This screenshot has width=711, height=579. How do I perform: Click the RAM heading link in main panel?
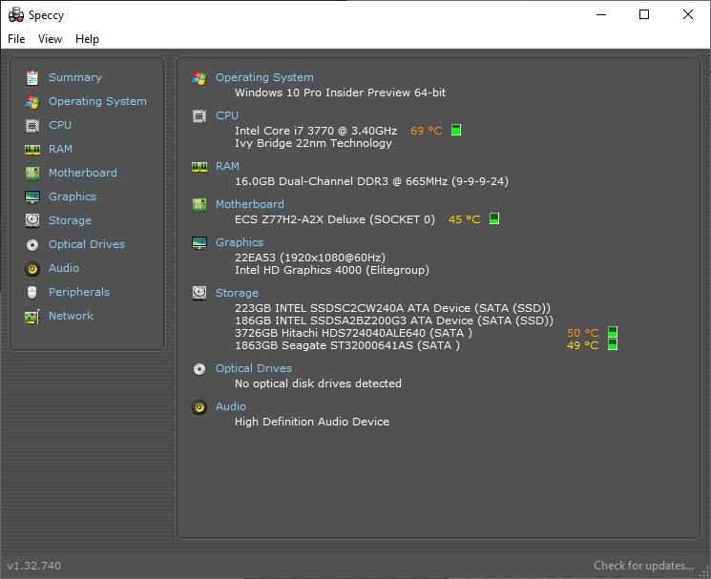(227, 166)
